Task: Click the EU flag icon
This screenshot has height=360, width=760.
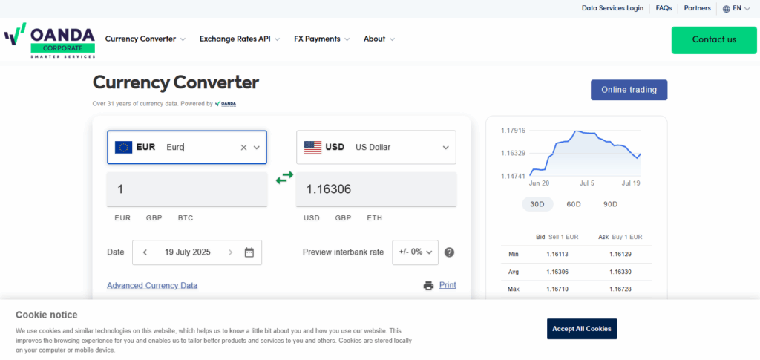Action: pyautogui.click(x=124, y=147)
